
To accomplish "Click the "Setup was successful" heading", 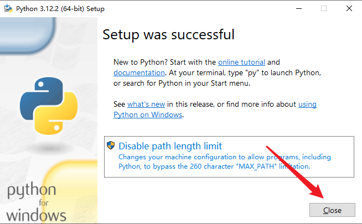I will click(169, 35).
